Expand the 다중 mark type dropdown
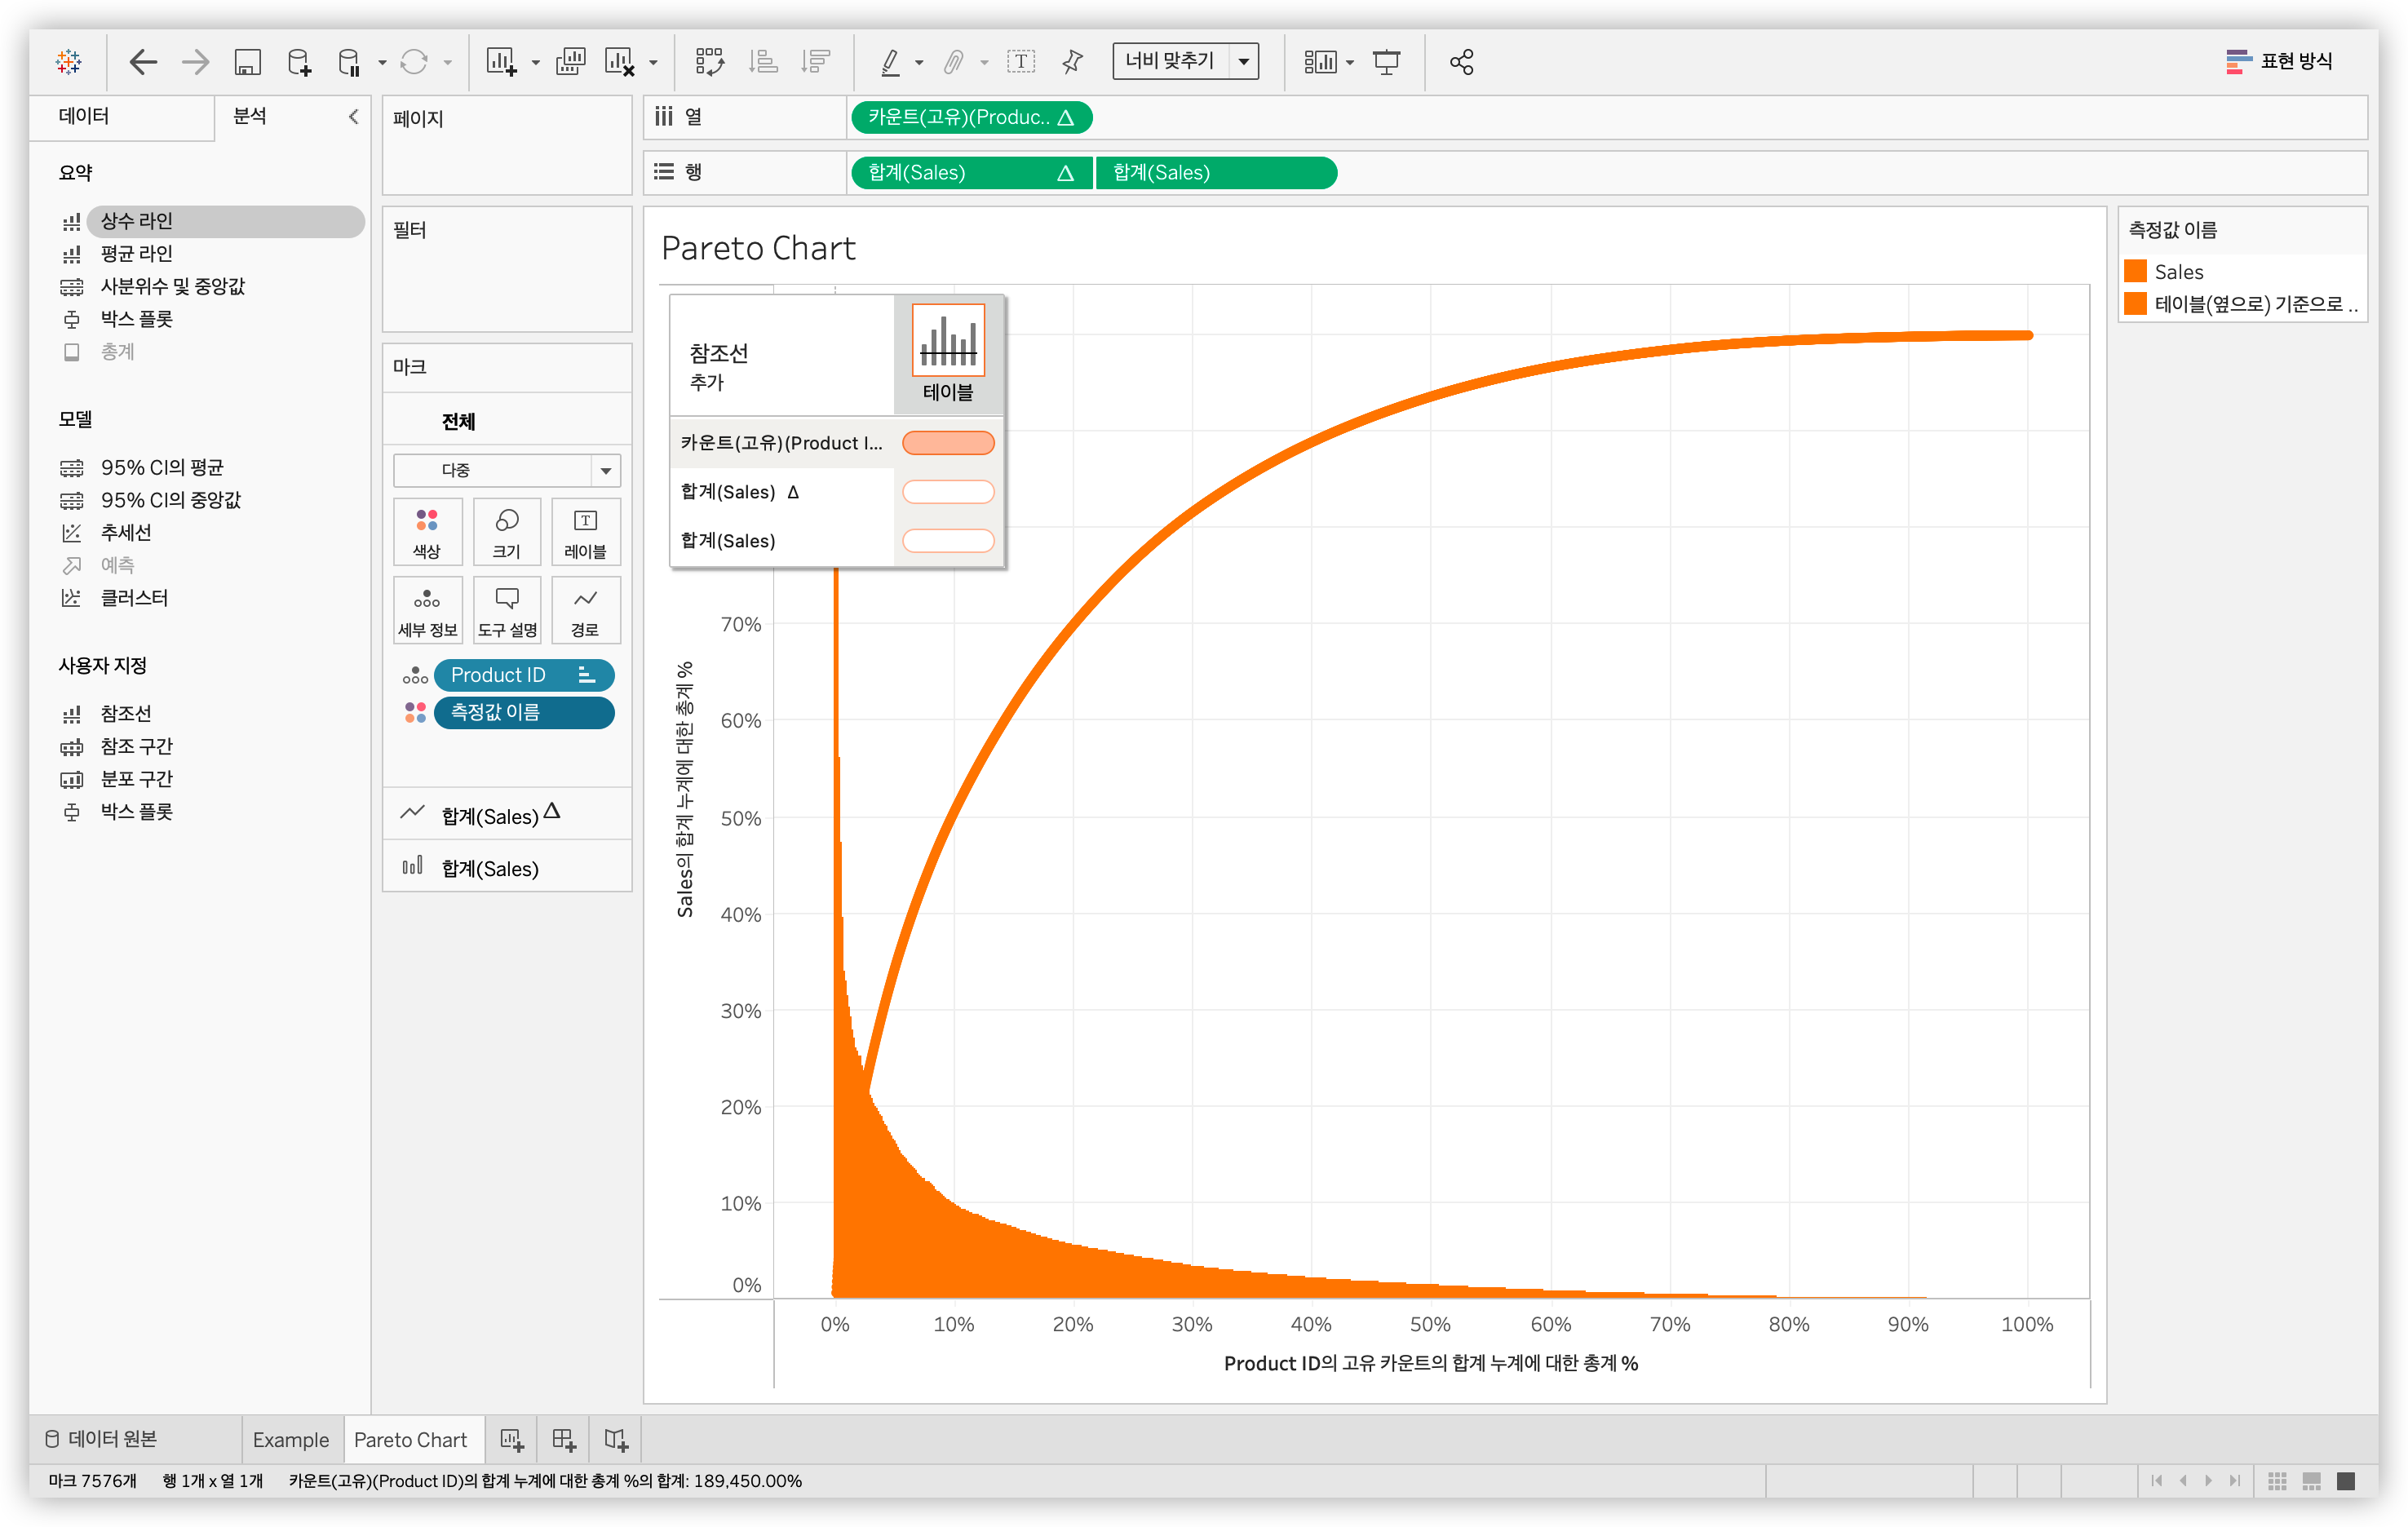The image size is (2408, 1527). (x=605, y=470)
